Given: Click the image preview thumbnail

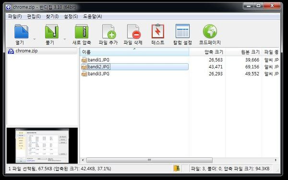Looking at the screenshot, I should click(x=42, y=145).
